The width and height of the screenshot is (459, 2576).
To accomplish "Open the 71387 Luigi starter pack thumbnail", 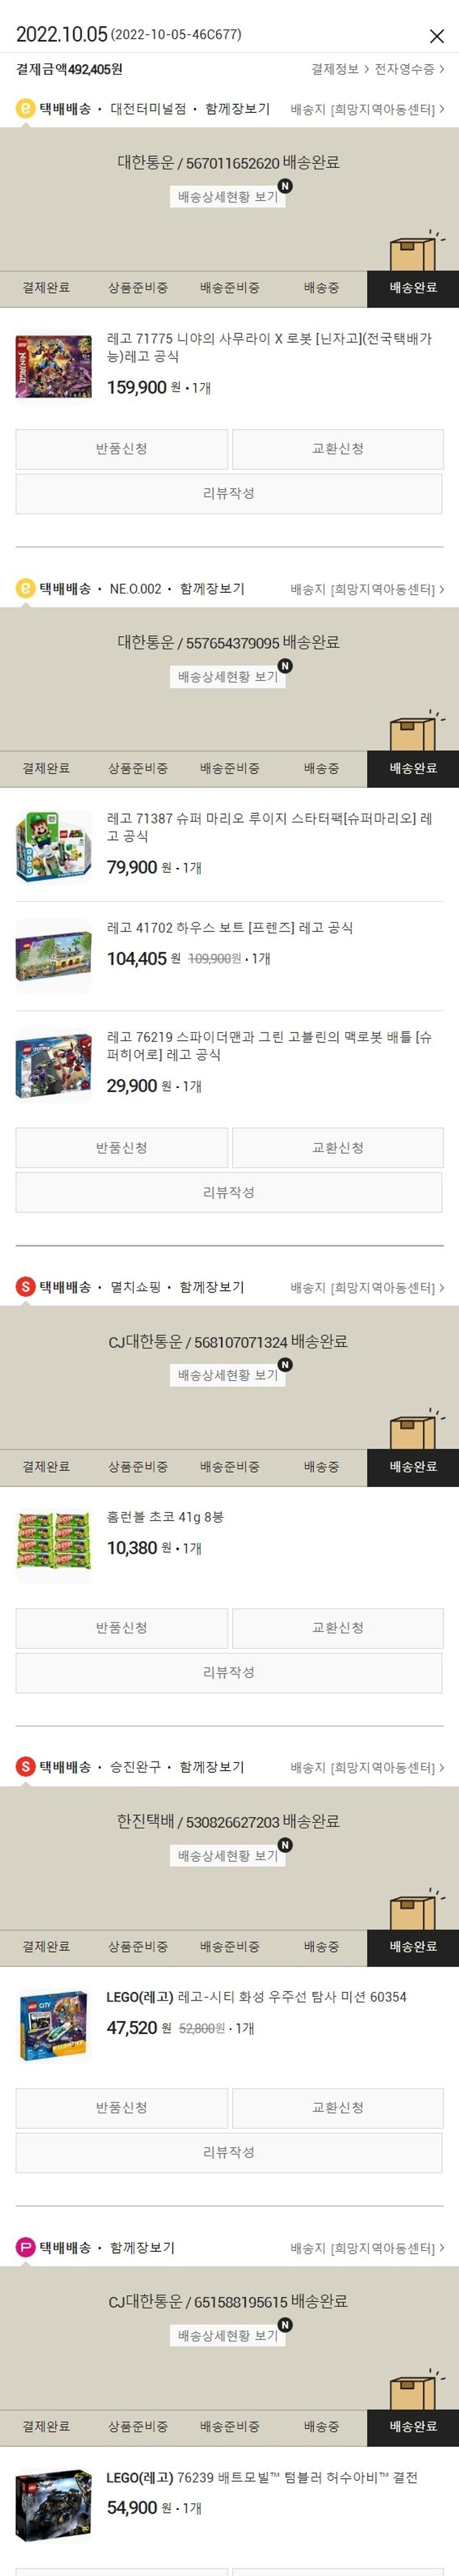I will pos(54,846).
